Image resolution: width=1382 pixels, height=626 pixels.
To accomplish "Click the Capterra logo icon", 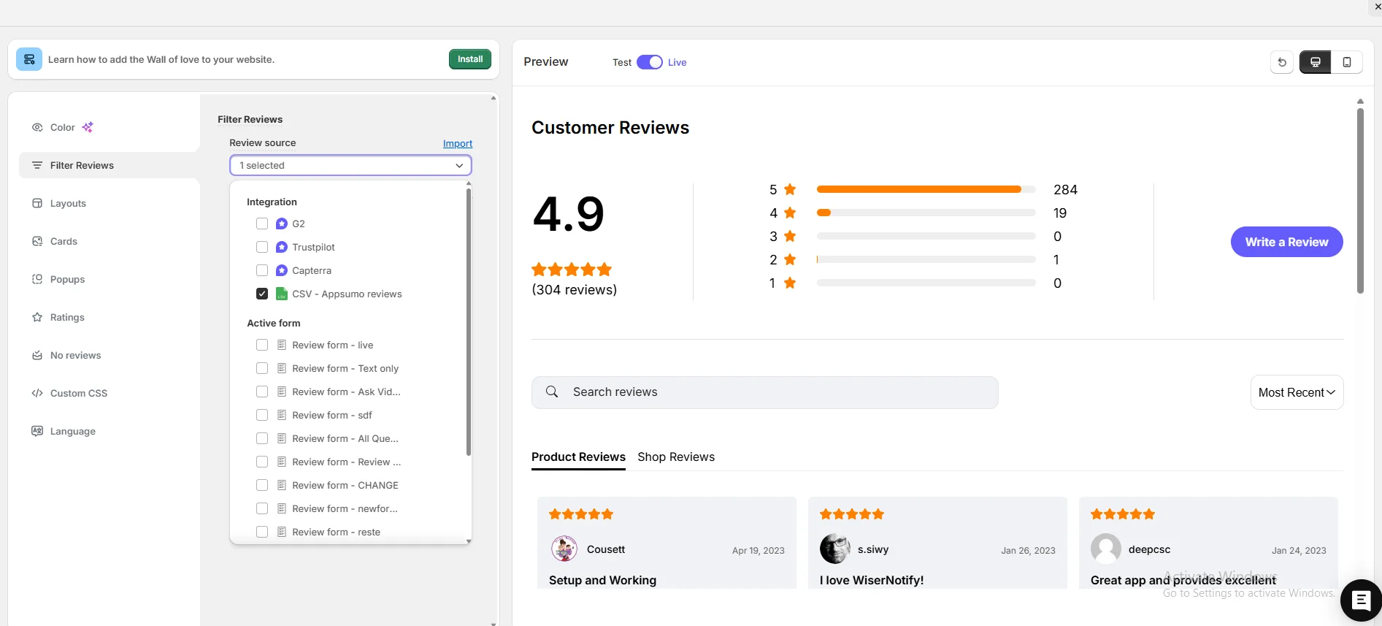I will point(282,270).
